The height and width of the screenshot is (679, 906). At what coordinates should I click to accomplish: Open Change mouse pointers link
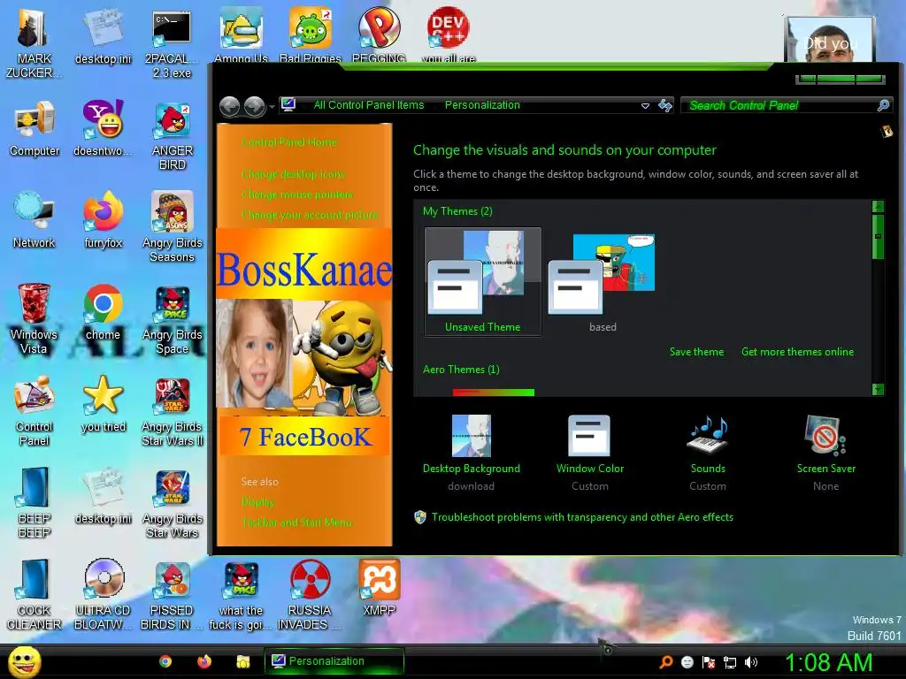tap(297, 194)
